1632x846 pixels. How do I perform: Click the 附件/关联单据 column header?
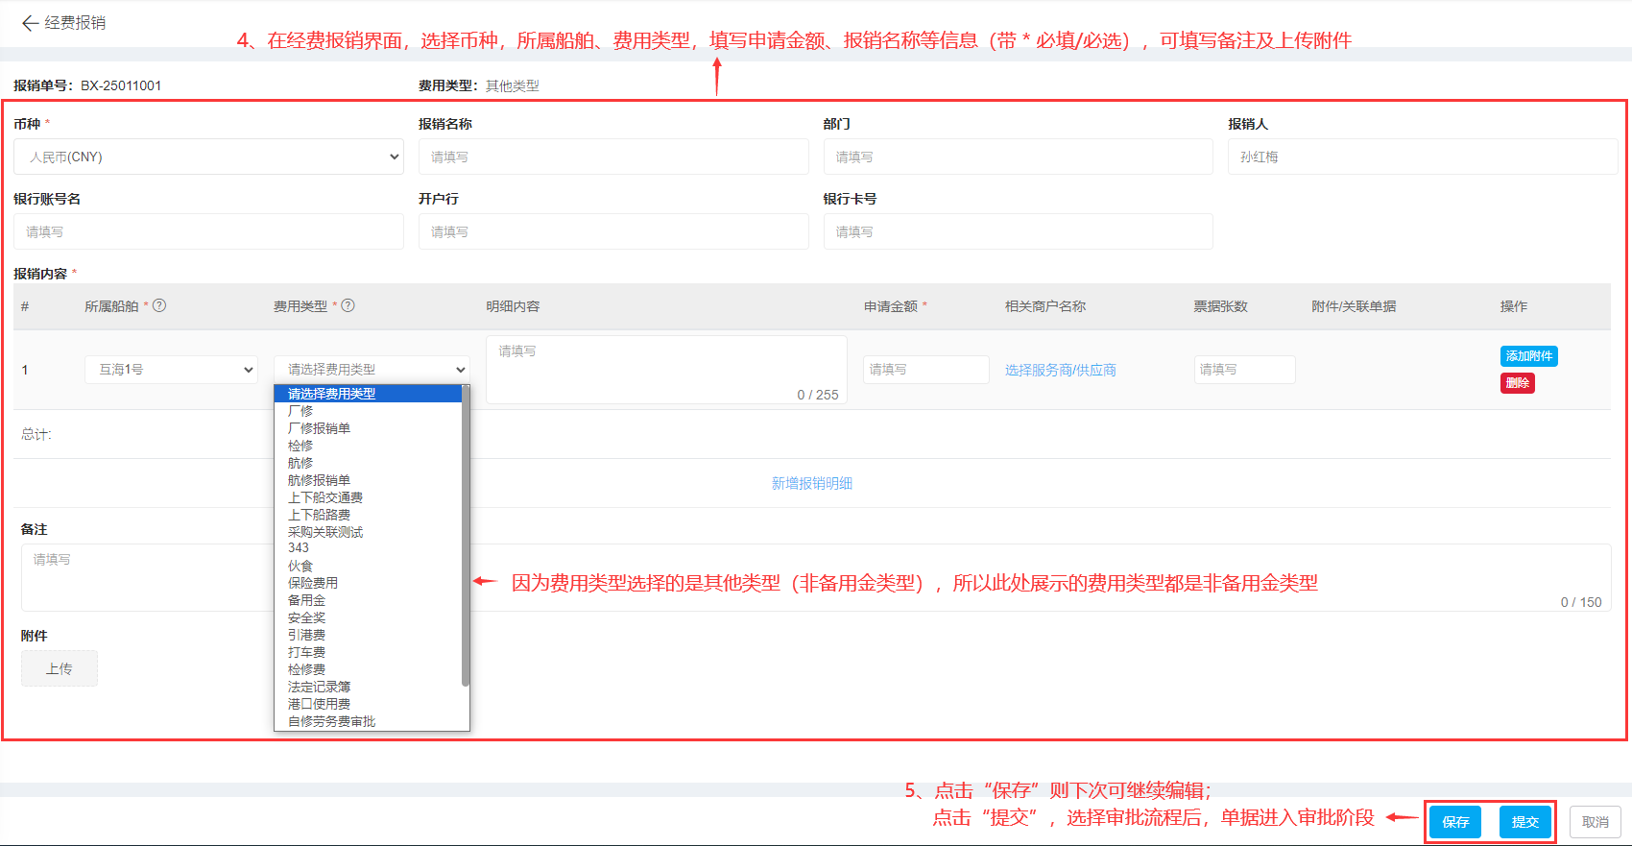point(1355,306)
